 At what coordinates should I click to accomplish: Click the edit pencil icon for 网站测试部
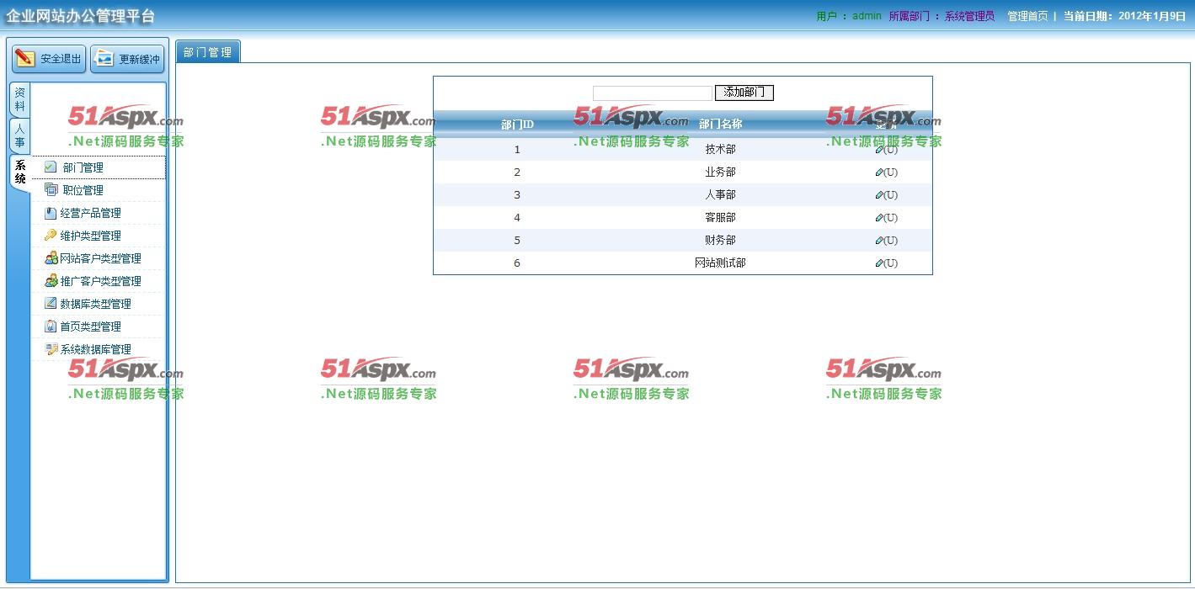pyautogui.click(x=879, y=263)
